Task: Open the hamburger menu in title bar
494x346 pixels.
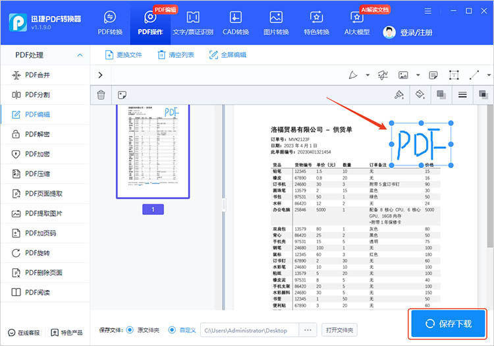Action: (x=428, y=11)
